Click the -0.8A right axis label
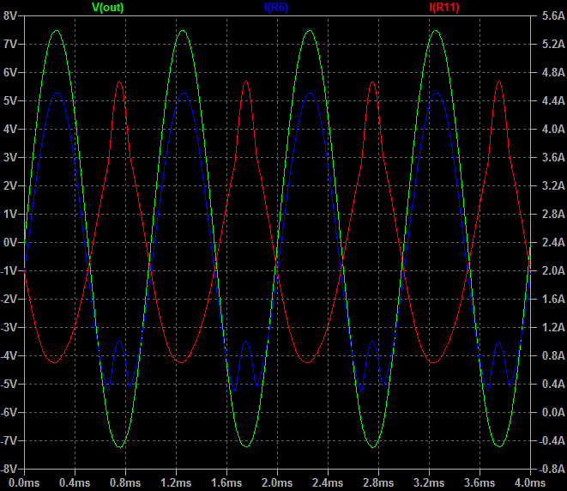567x491 pixels. [x=552, y=469]
